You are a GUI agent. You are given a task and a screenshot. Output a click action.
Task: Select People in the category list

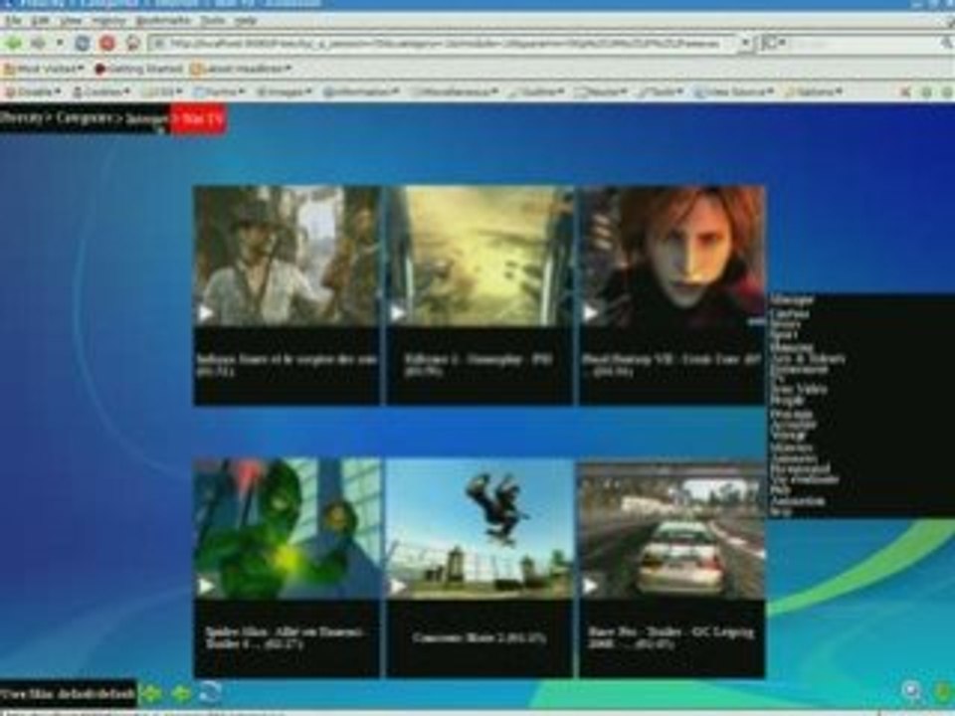click(x=788, y=401)
